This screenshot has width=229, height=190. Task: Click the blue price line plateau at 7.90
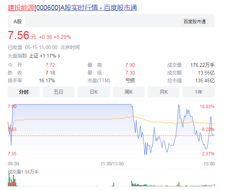click(x=74, y=105)
